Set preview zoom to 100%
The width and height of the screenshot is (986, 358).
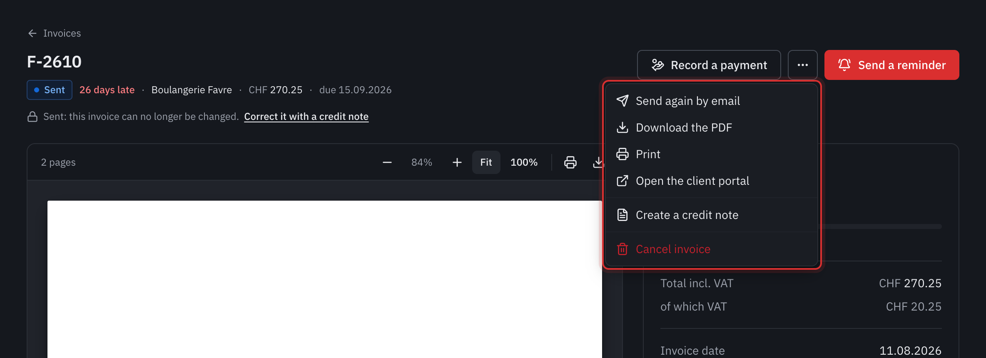click(524, 162)
